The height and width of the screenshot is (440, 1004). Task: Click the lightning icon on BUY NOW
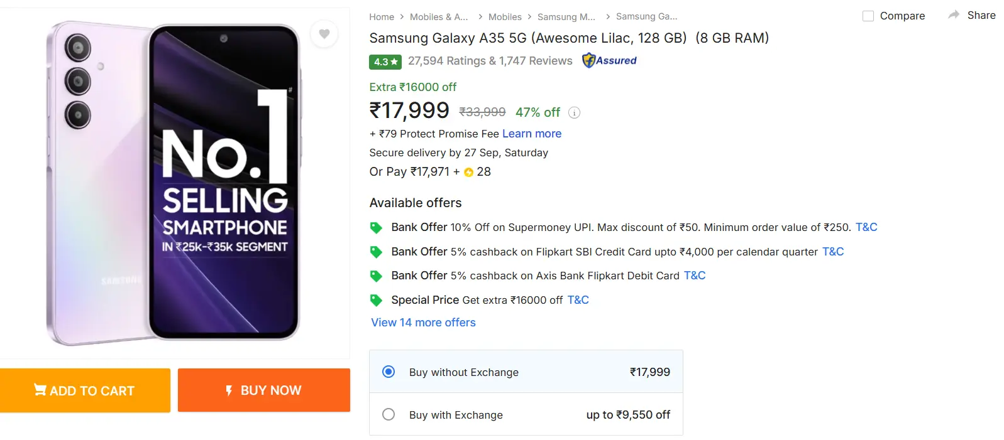point(228,390)
